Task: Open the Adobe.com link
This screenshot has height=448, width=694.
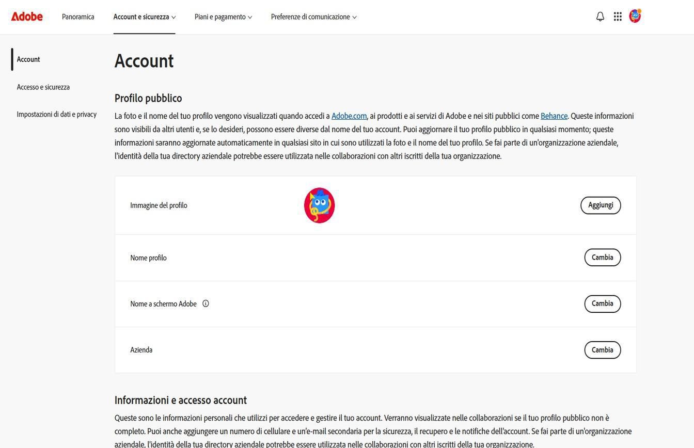Action: [x=349, y=116]
